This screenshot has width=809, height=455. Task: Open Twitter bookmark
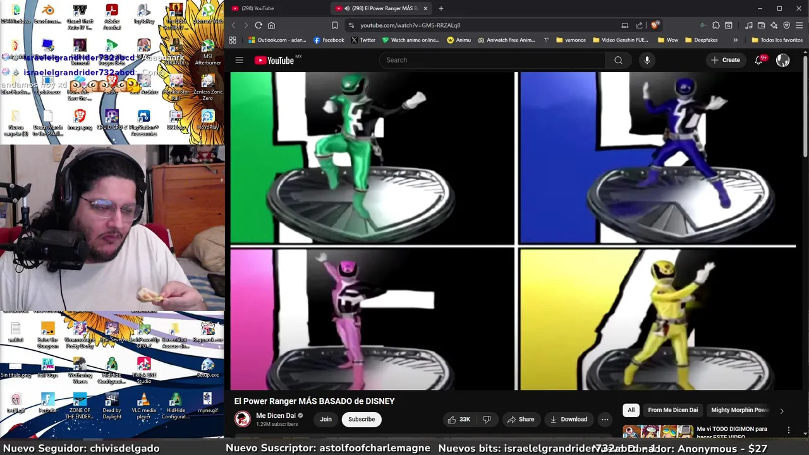[363, 40]
